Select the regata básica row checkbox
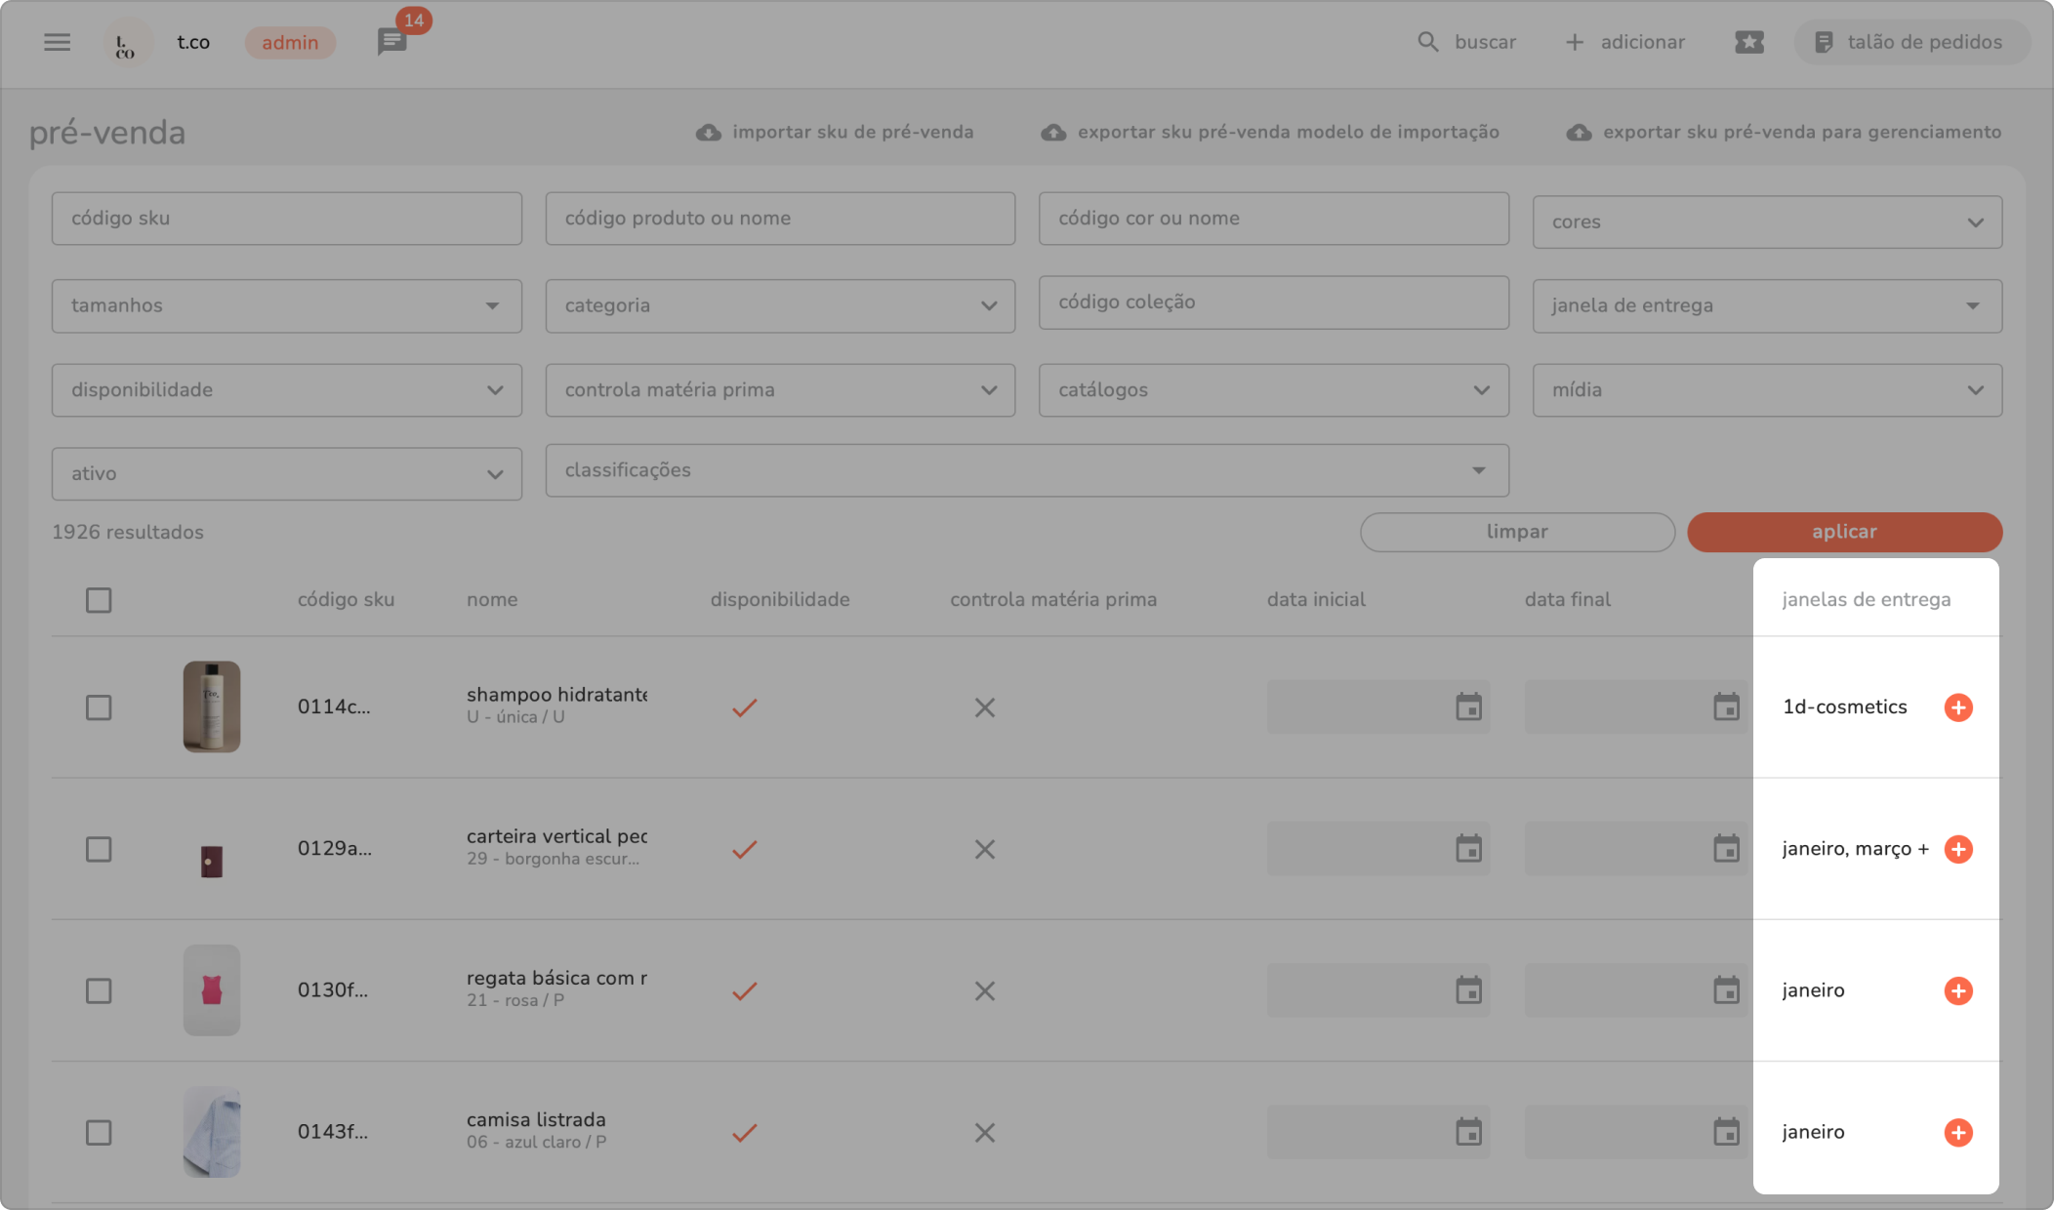 99,990
